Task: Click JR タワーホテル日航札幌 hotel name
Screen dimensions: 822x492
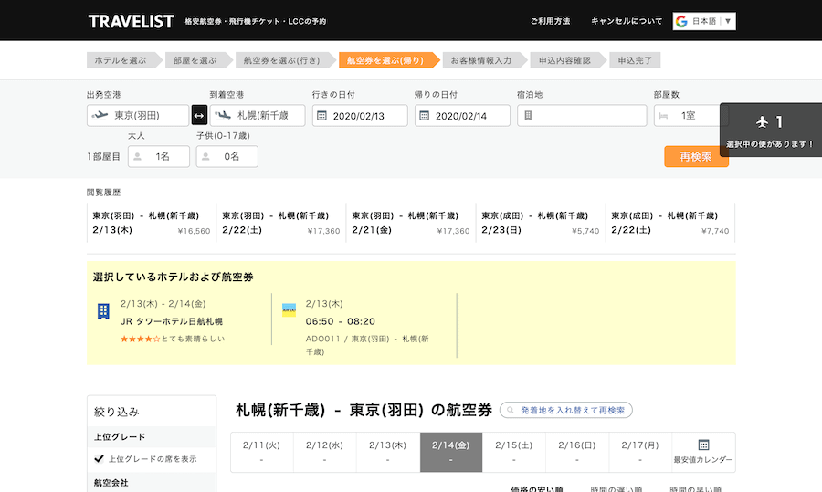Action: (172, 321)
